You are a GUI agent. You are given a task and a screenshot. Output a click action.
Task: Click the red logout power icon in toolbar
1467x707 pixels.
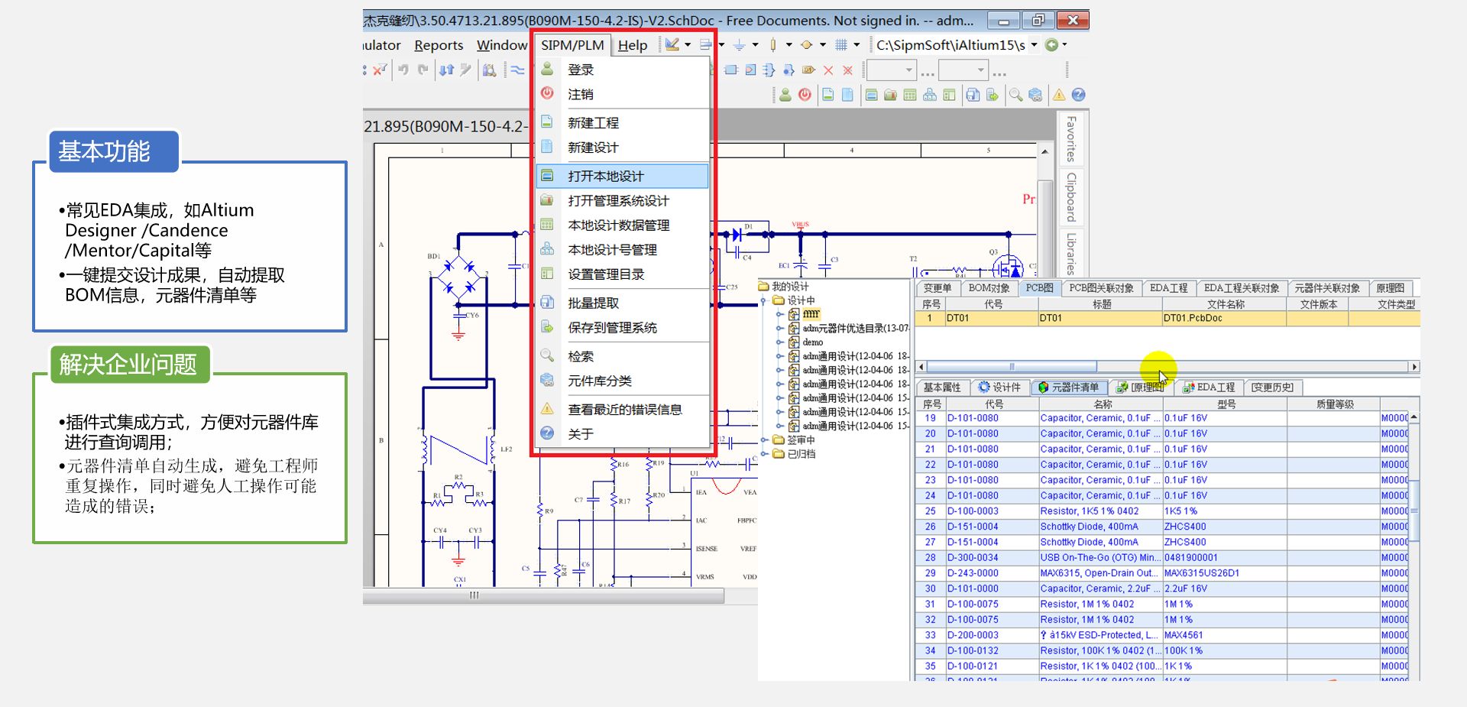click(x=805, y=95)
